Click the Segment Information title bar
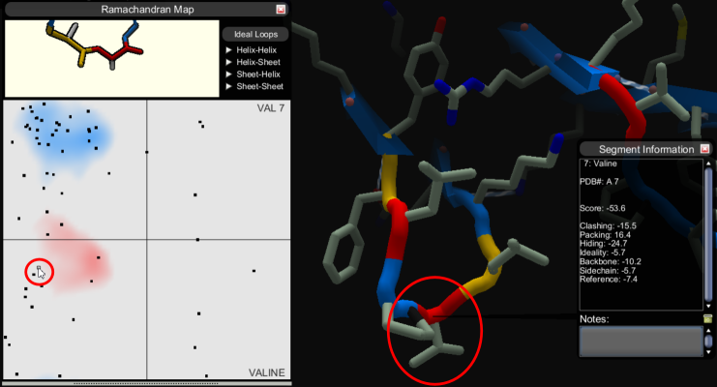Image resolution: width=717 pixels, height=387 pixels. [644, 149]
